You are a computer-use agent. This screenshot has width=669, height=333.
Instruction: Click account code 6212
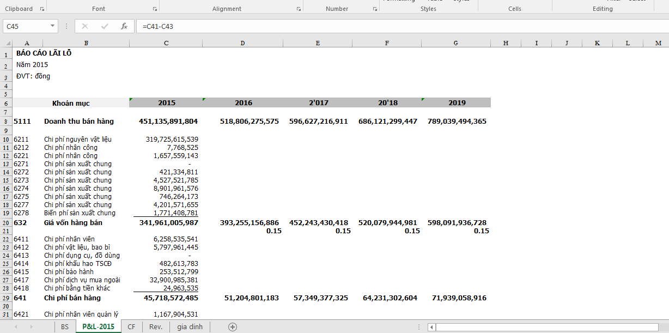21,148
